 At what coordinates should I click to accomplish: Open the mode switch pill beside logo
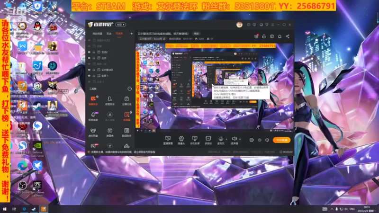(121, 25)
